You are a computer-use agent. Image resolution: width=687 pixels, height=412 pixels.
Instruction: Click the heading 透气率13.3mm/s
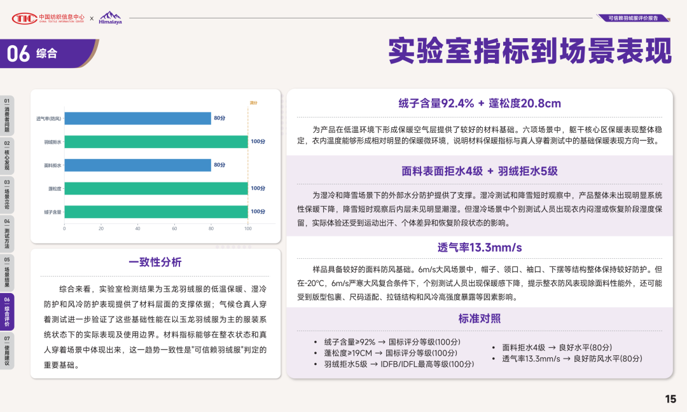(x=480, y=247)
